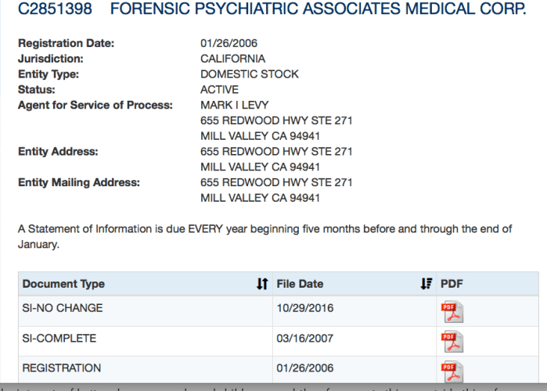Click the Forensic Psychiatric Associates title heading

(318, 10)
